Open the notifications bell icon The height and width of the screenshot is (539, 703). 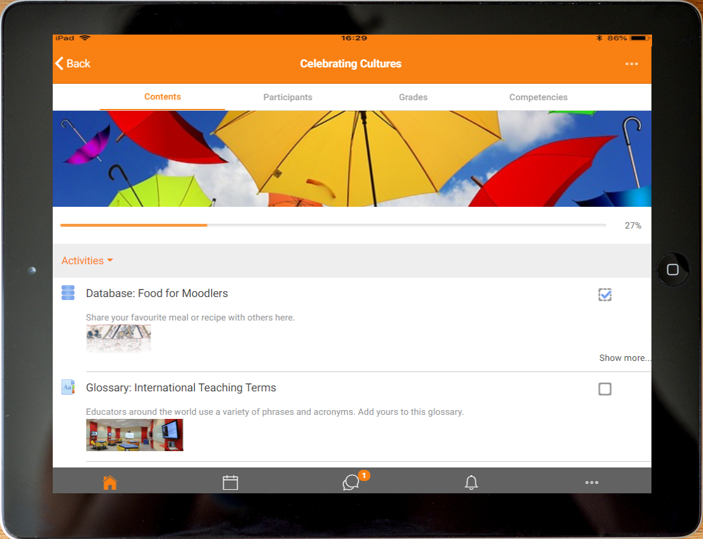[471, 482]
